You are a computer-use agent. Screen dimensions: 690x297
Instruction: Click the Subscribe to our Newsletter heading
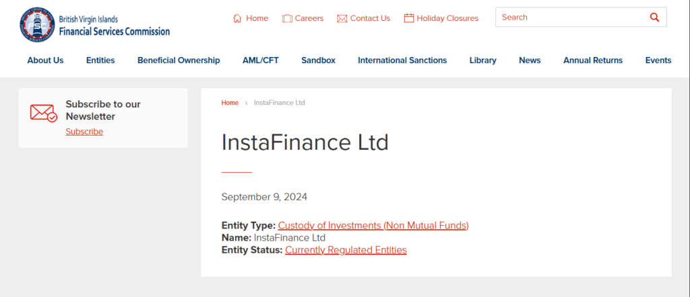[x=103, y=111]
